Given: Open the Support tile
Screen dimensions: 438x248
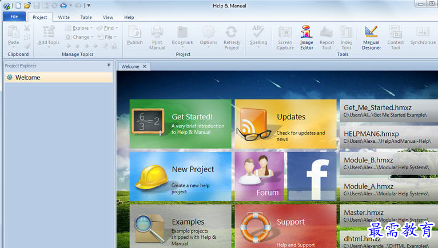Looking at the screenshot, I should [285, 226].
